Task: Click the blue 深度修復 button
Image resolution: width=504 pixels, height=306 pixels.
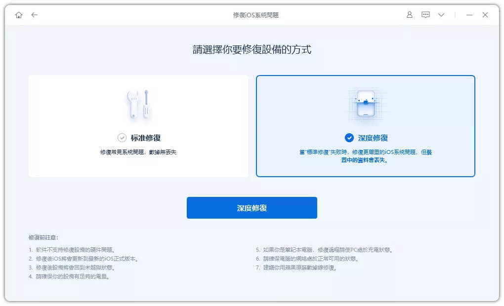Action: [252, 208]
